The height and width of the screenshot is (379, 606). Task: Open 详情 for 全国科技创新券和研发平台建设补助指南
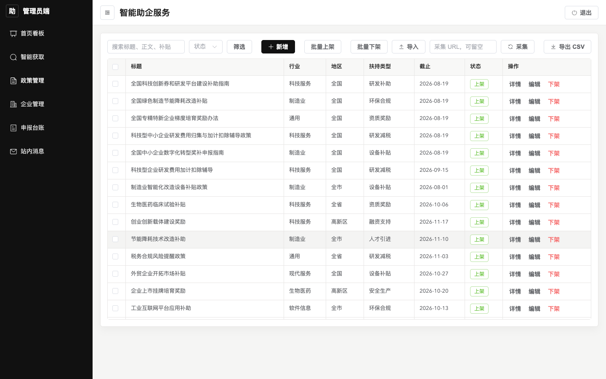(515, 84)
